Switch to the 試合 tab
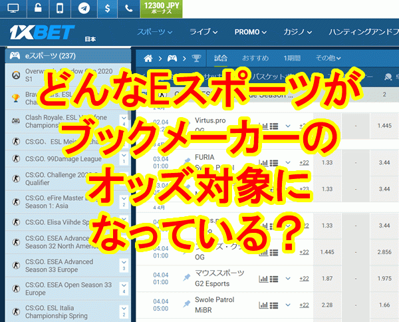The width and height of the screenshot is (399, 322). click(x=220, y=59)
